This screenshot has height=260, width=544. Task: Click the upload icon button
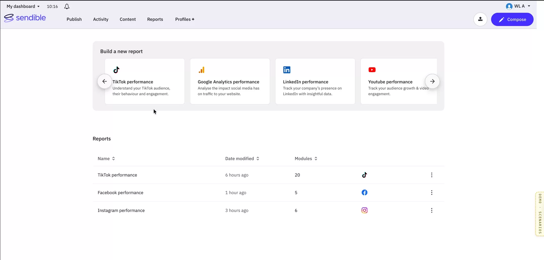coord(480,19)
